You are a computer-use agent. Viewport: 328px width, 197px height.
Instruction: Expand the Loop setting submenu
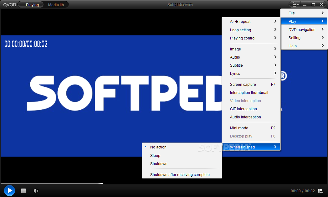[251, 30]
